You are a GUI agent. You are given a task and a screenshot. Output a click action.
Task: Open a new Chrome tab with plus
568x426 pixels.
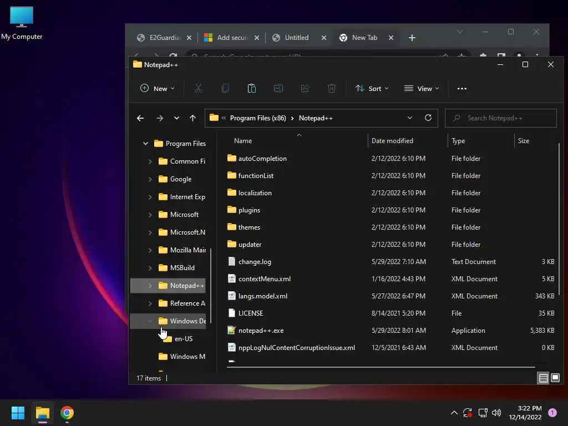tap(412, 38)
